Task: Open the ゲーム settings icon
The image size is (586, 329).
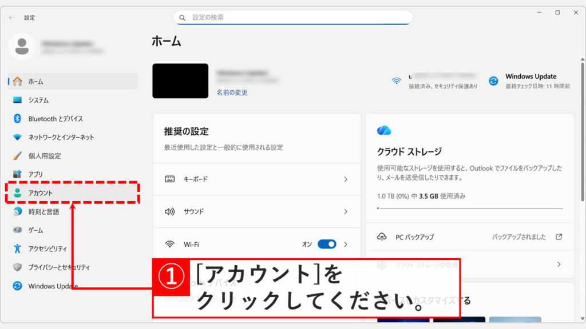Action: click(x=17, y=230)
